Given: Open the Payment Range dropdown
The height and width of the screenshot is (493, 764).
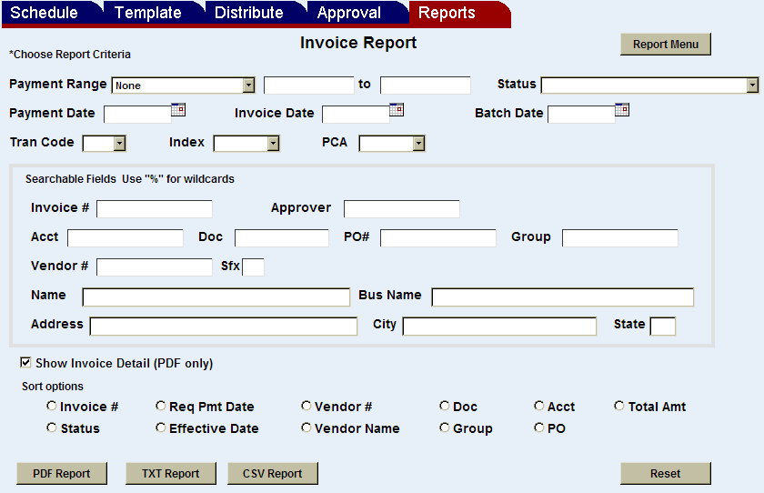Looking at the screenshot, I should (183, 86).
